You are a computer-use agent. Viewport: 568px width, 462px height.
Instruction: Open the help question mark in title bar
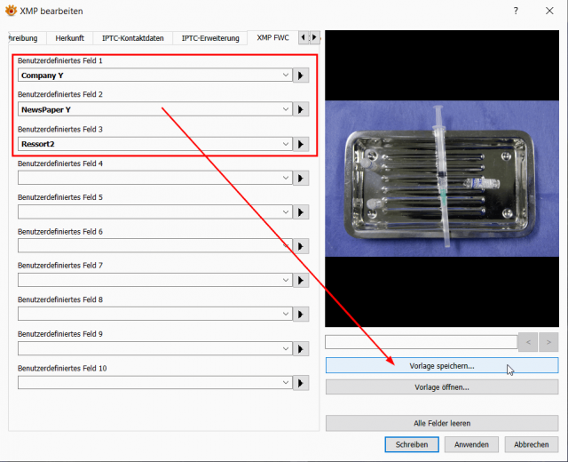[516, 11]
